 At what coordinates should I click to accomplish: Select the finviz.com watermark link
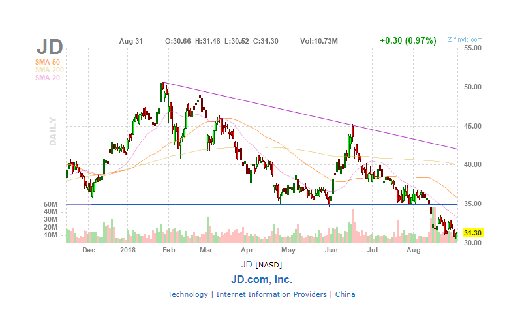(x=465, y=40)
